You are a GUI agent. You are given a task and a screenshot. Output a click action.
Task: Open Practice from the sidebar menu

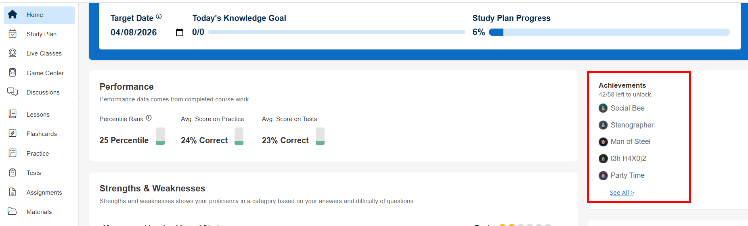[x=38, y=154]
